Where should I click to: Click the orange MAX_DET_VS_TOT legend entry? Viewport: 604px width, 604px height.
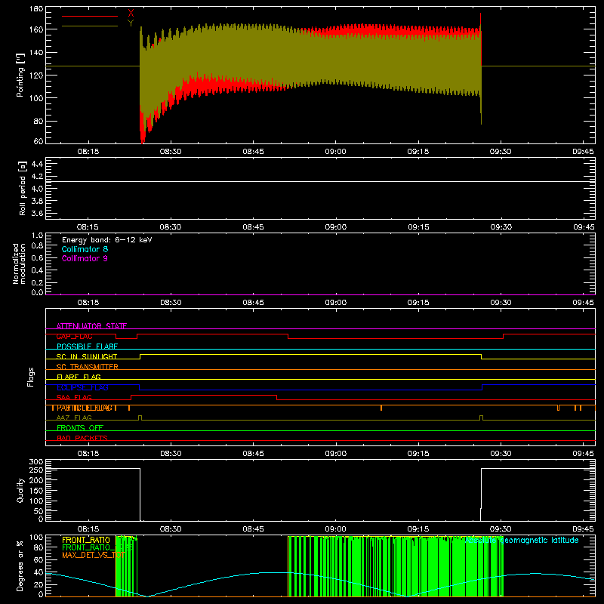coord(94,555)
